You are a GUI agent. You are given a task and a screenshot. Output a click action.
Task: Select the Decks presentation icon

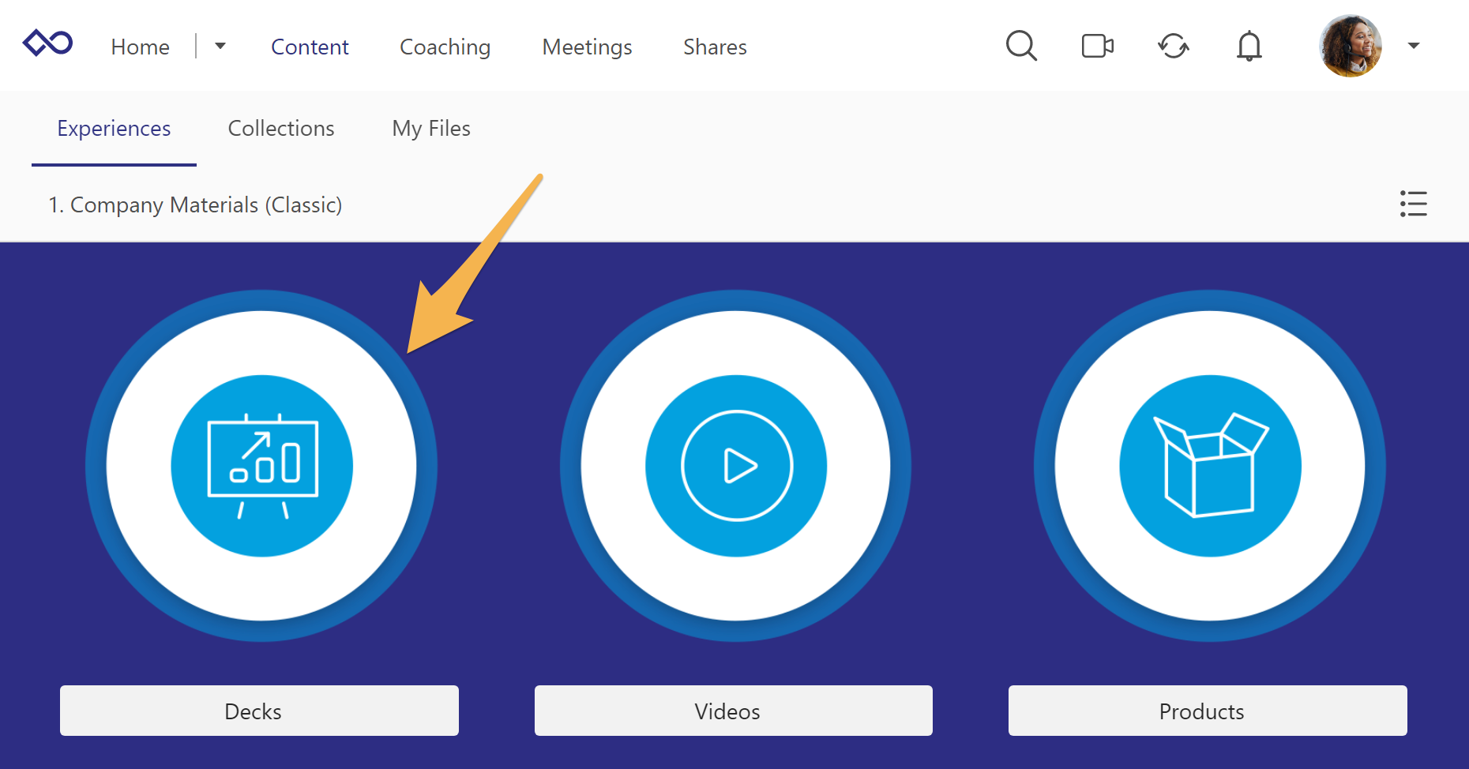click(261, 465)
